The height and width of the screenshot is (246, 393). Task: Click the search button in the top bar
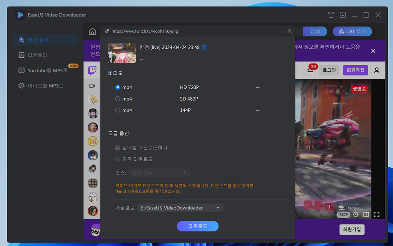tap(315, 31)
